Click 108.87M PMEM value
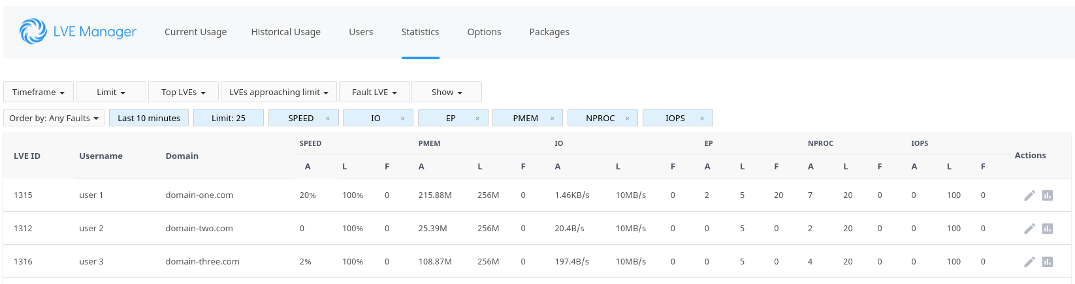This screenshot has width=1075, height=284. tap(435, 262)
